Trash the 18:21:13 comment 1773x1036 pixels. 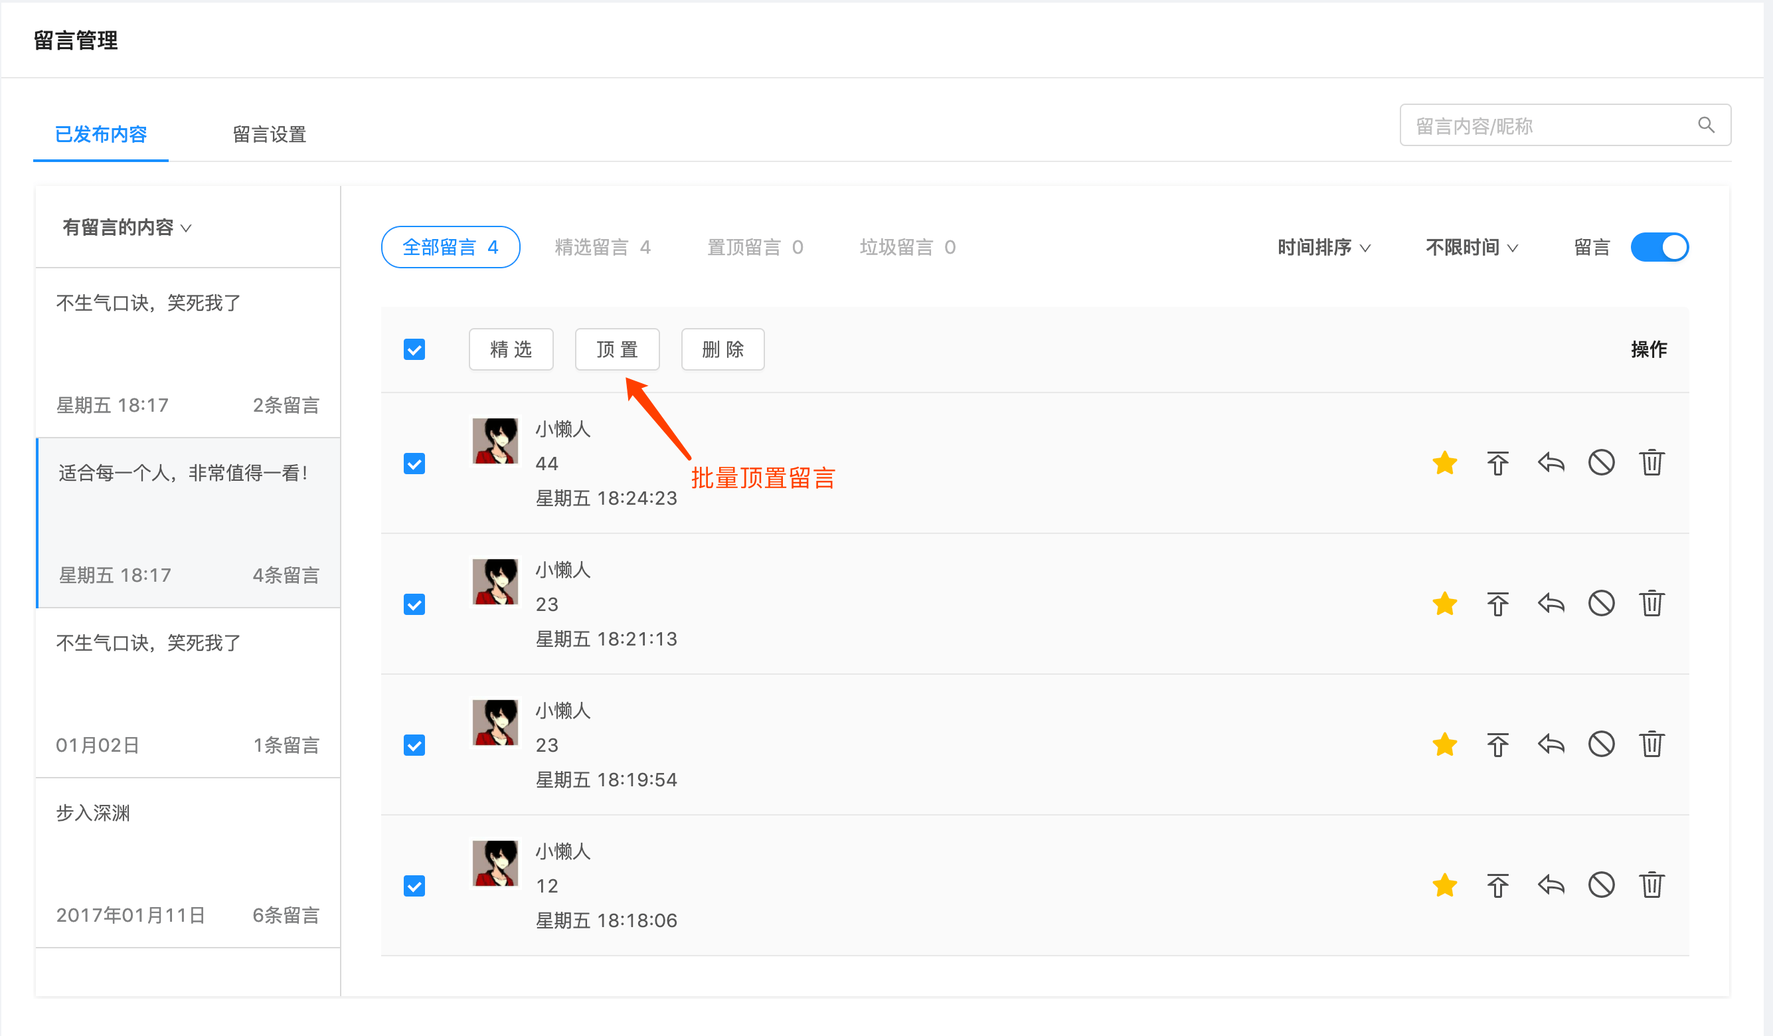pyautogui.click(x=1651, y=604)
